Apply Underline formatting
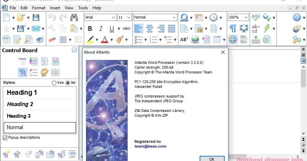The image size is (307, 161). [x=111, y=28]
